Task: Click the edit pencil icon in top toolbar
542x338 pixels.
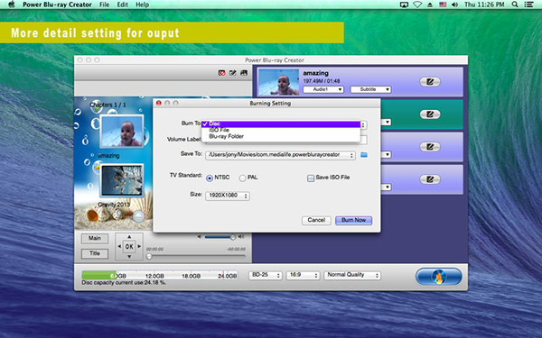Action: (x=233, y=73)
